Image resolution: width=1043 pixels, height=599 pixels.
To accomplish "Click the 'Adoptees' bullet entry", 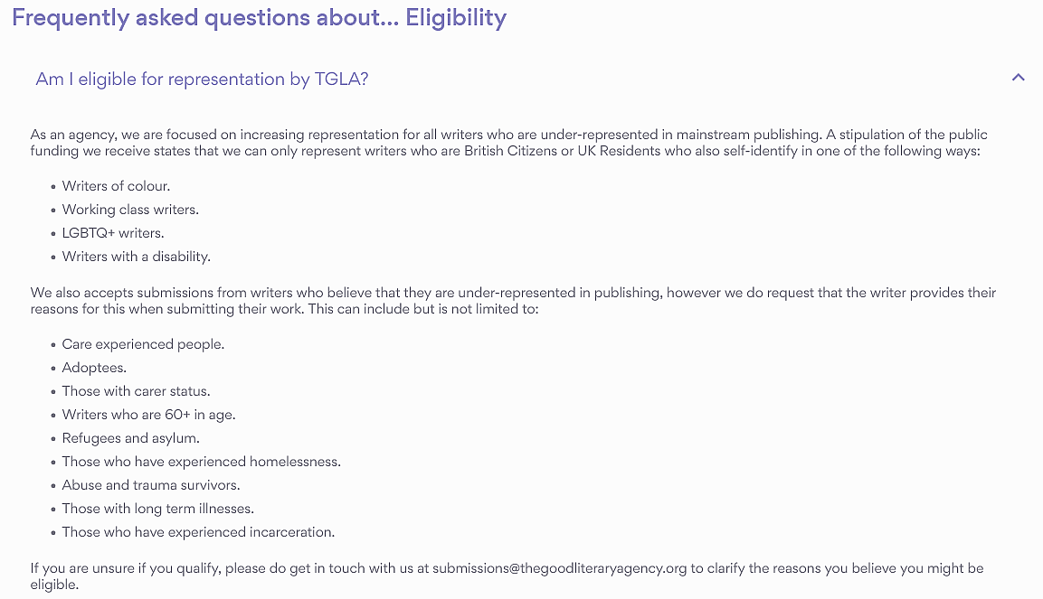I will click(93, 368).
